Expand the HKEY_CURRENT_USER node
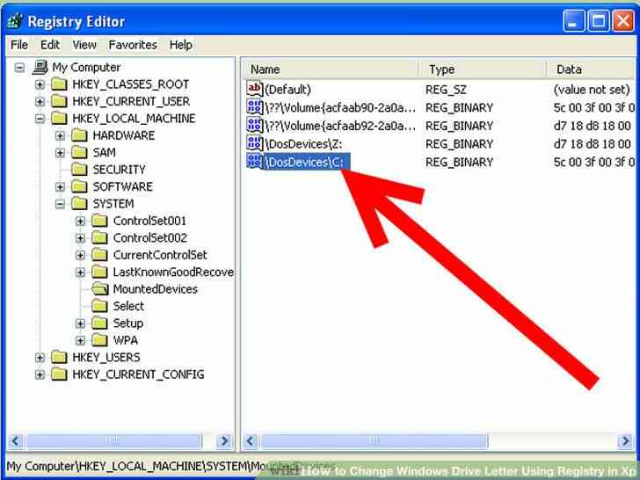Image resolution: width=640 pixels, height=480 pixels. [40, 101]
